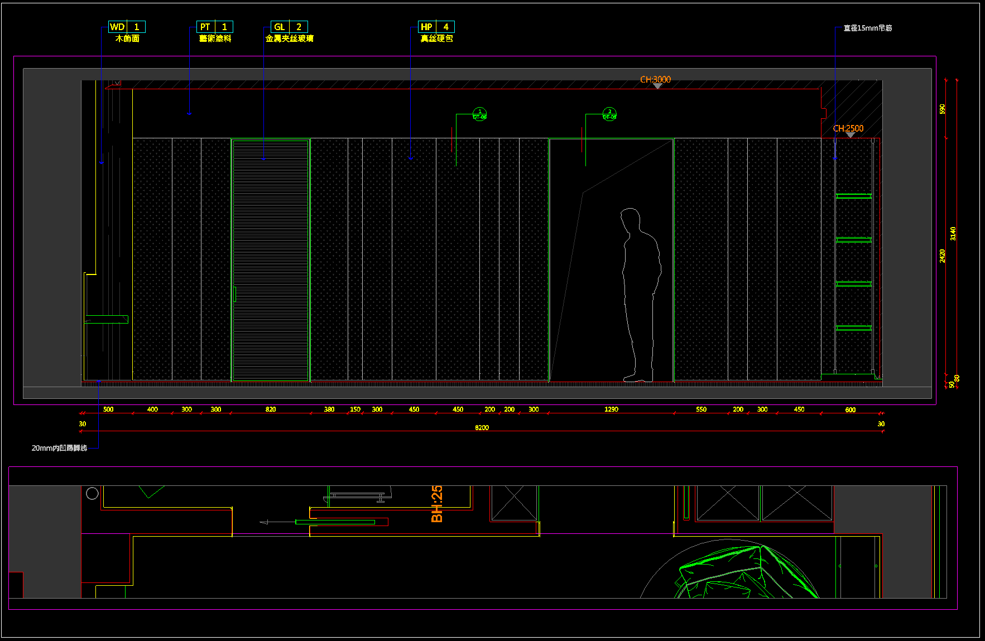This screenshot has height=641, width=985.
Task: Click the 8200 overall width dimension
Action: (482, 428)
